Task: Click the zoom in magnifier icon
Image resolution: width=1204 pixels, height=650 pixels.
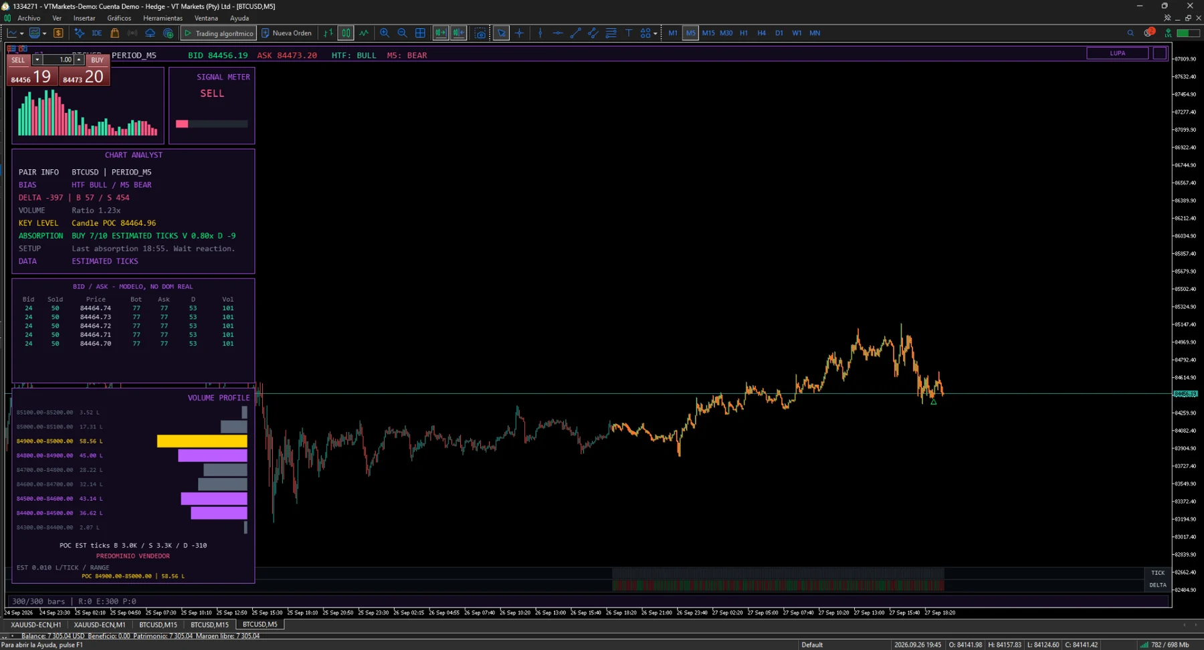Action: 385,33
